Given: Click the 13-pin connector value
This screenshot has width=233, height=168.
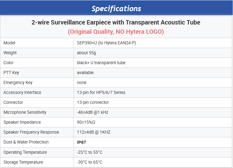Looking at the screenshot, I should coord(93,102).
